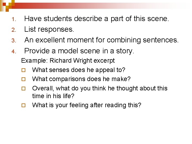
Task: Select the 'List responses.' text
Action: pos(49,29)
